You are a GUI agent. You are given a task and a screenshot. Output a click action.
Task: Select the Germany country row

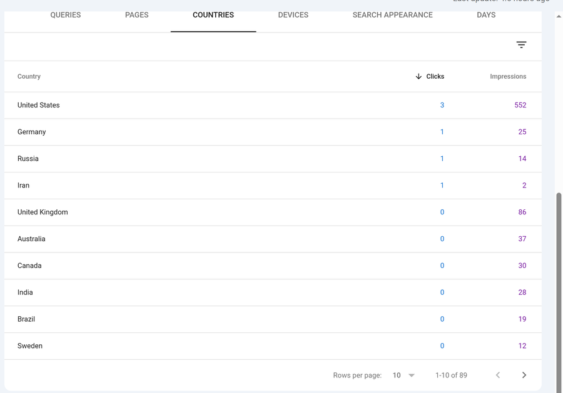(x=273, y=132)
